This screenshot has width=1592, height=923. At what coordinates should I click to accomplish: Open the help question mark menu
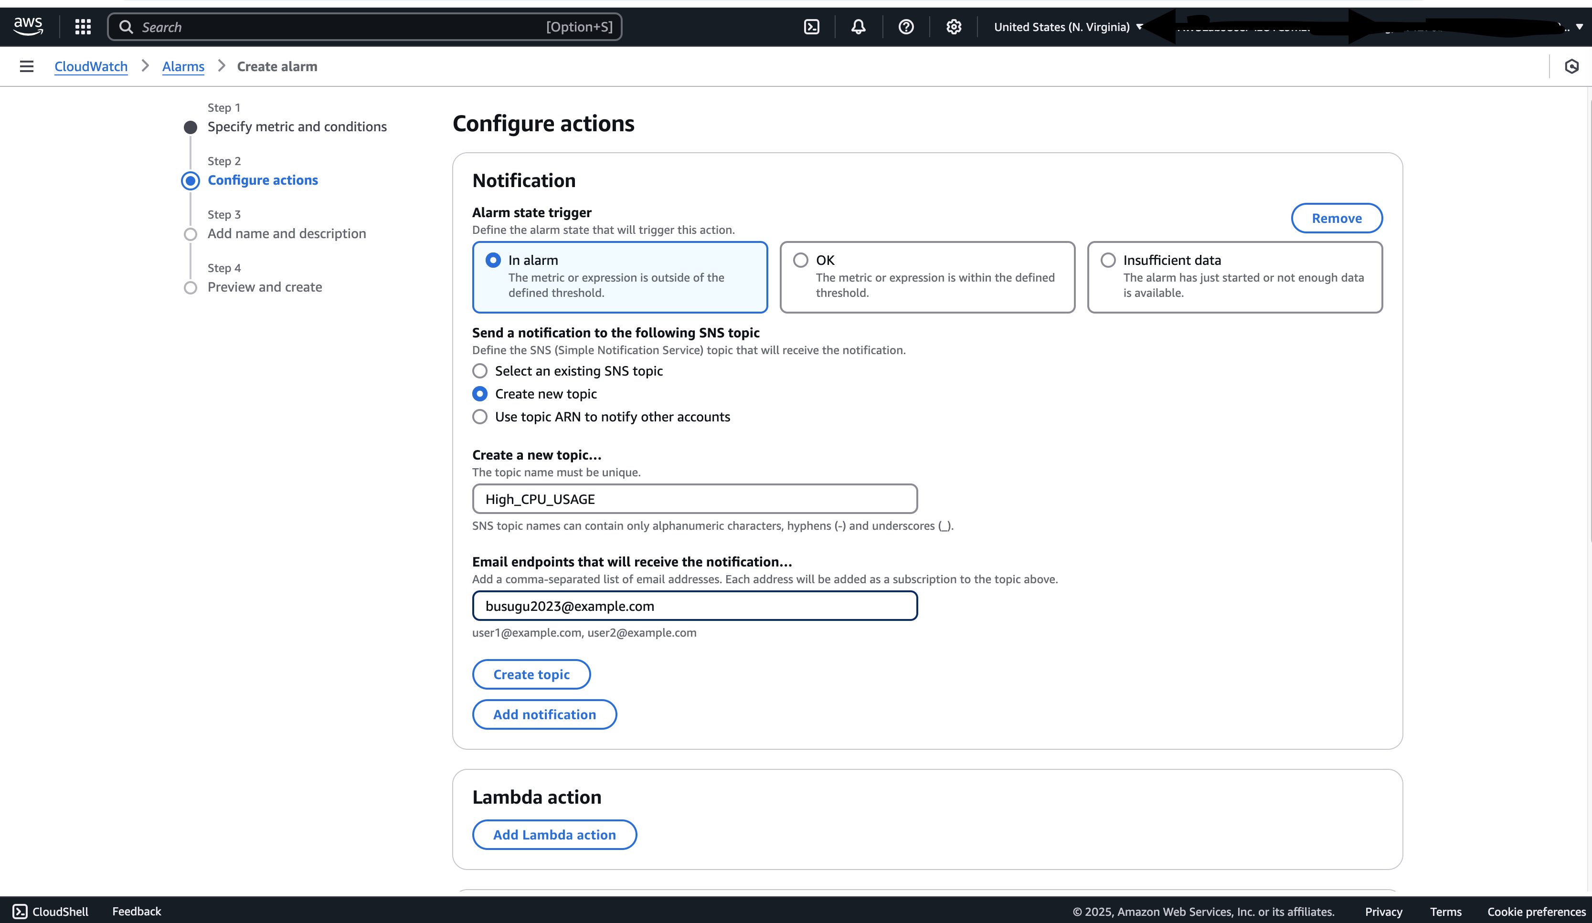click(906, 27)
